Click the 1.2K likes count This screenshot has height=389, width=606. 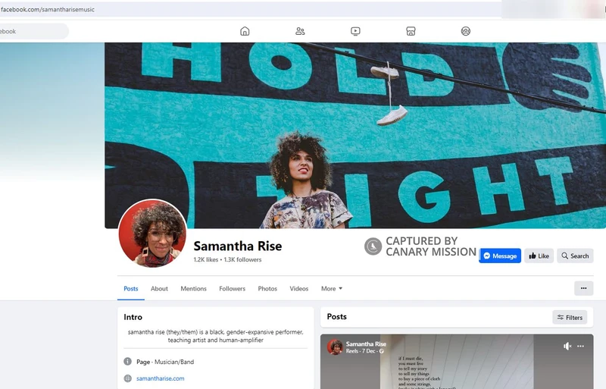pyautogui.click(x=206, y=260)
